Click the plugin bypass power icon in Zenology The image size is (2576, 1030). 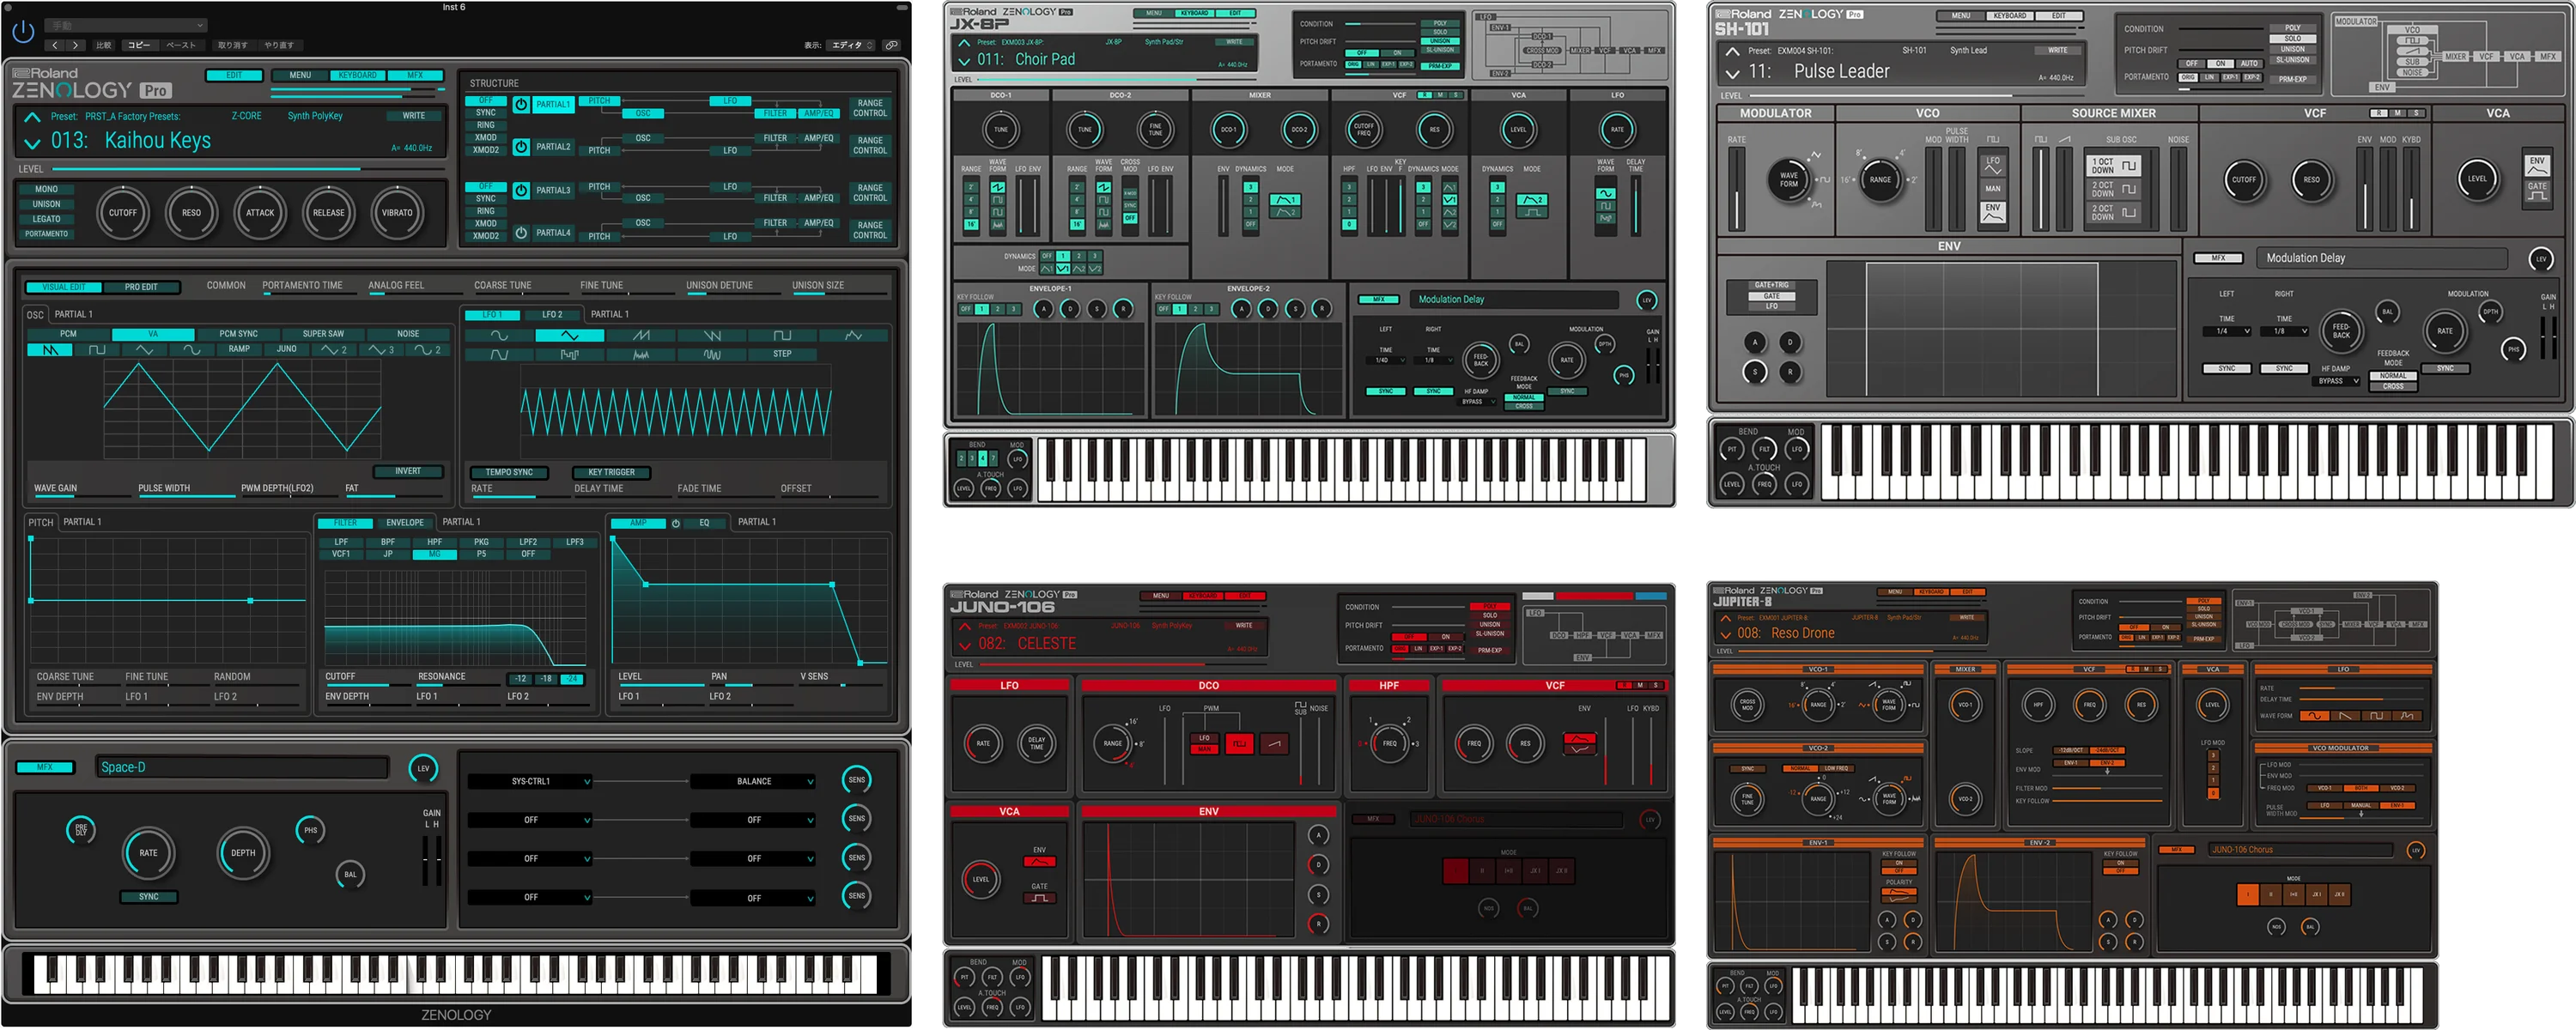point(23,31)
